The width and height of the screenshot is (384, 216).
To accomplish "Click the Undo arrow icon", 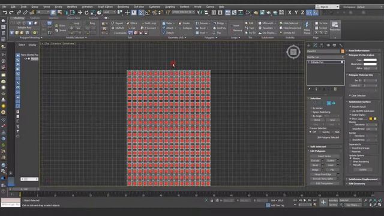I will (5, 13).
